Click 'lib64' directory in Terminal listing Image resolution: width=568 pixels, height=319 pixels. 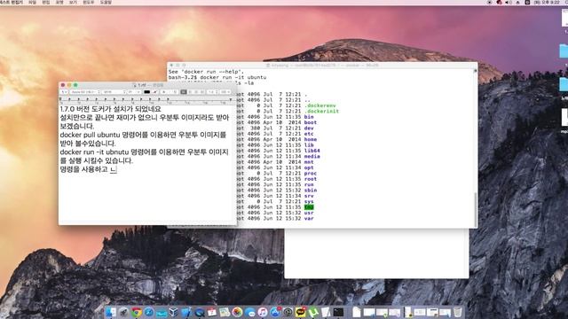click(x=312, y=151)
